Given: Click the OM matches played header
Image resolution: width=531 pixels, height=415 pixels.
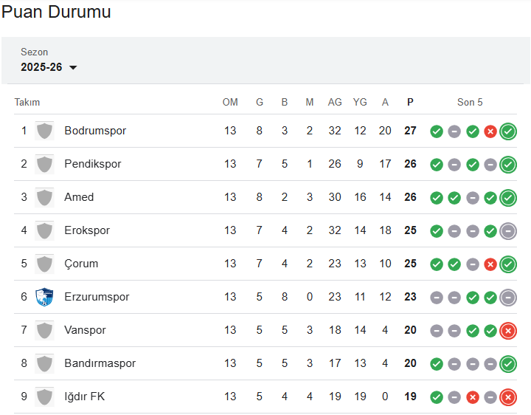Looking at the screenshot, I should coord(230,102).
